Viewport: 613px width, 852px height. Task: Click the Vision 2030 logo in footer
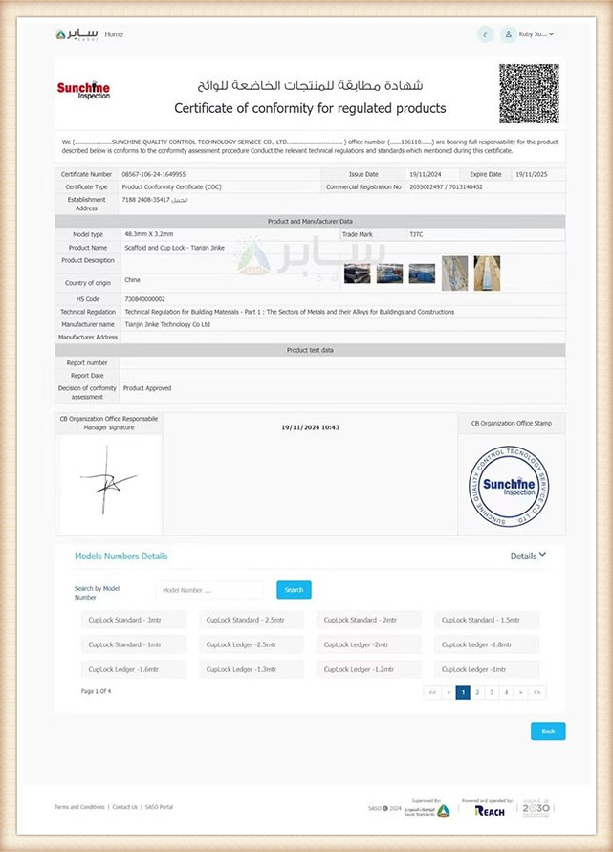(x=536, y=808)
